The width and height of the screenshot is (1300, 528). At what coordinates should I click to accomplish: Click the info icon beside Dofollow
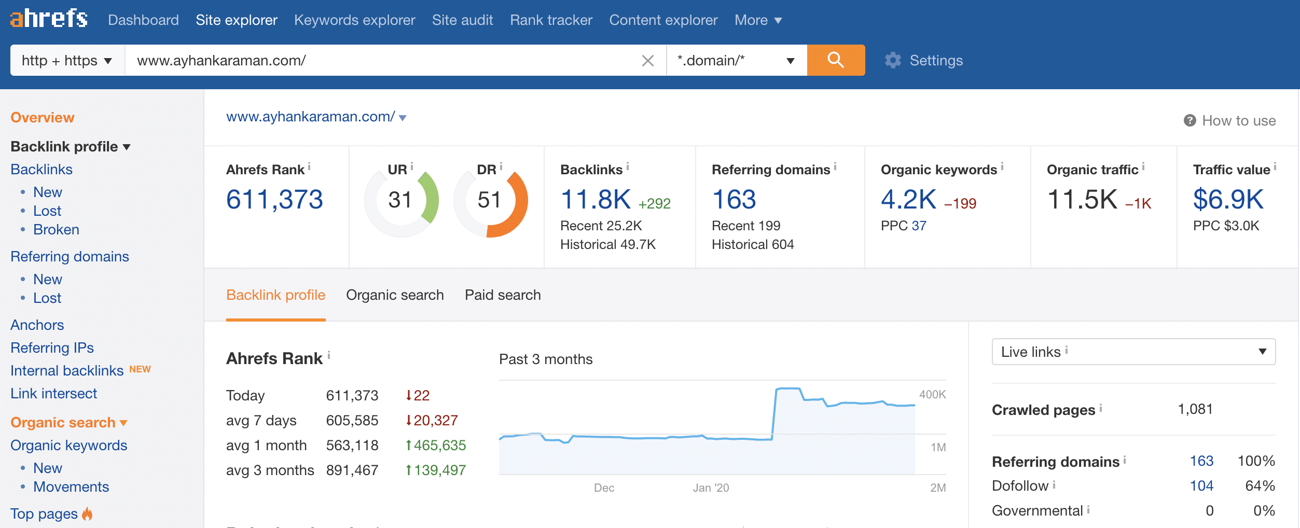pyautogui.click(x=1054, y=484)
